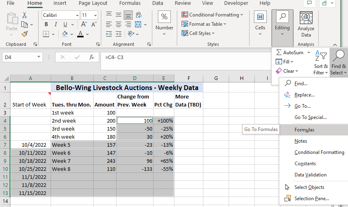348x207 pixels.
Task: Open the Calibri font name dropdown
Action: click(x=77, y=15)
